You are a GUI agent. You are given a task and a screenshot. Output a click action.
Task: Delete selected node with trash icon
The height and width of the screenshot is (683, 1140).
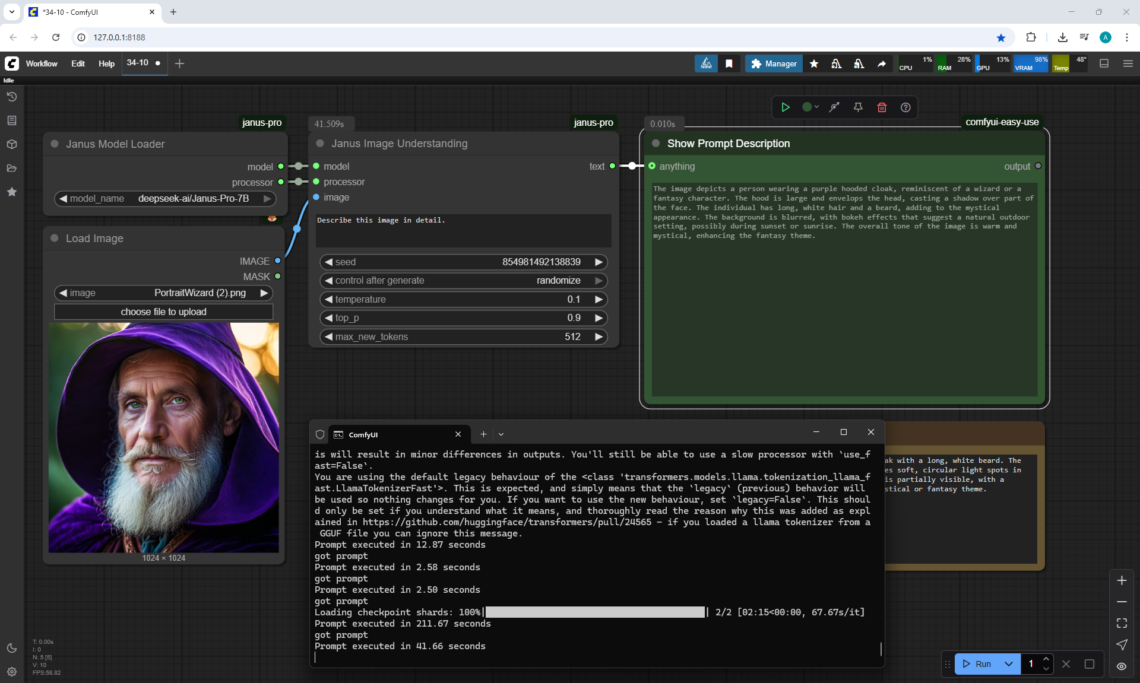click(882, 107)
